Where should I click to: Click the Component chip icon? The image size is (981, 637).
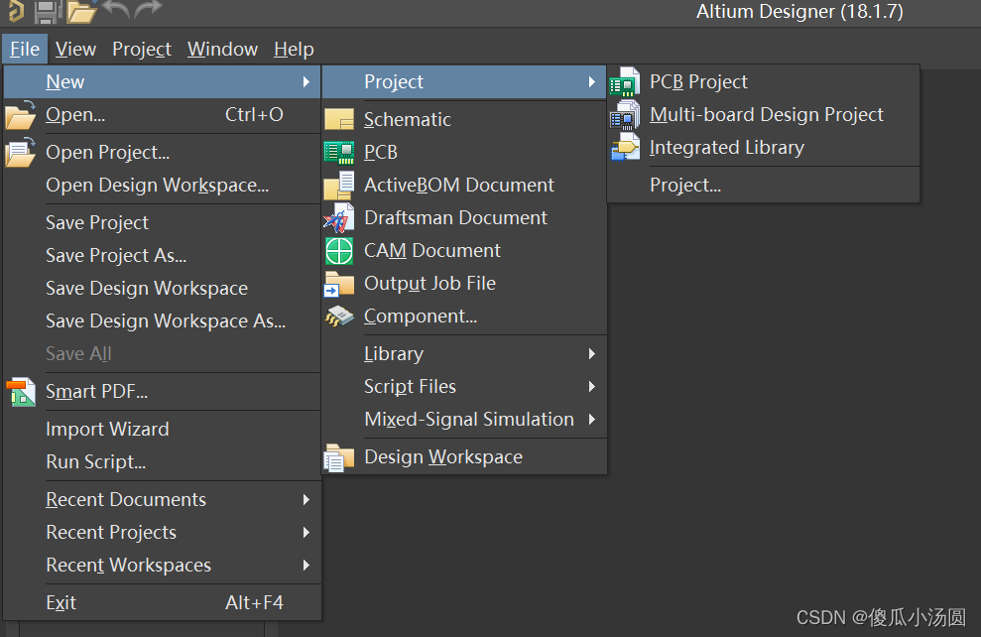tap(339, 316)
